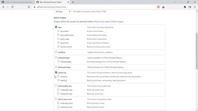Enable the delete:packages checkbox
Image resolution: width=198 pixels, height=111 pixels.
[56, 67]
